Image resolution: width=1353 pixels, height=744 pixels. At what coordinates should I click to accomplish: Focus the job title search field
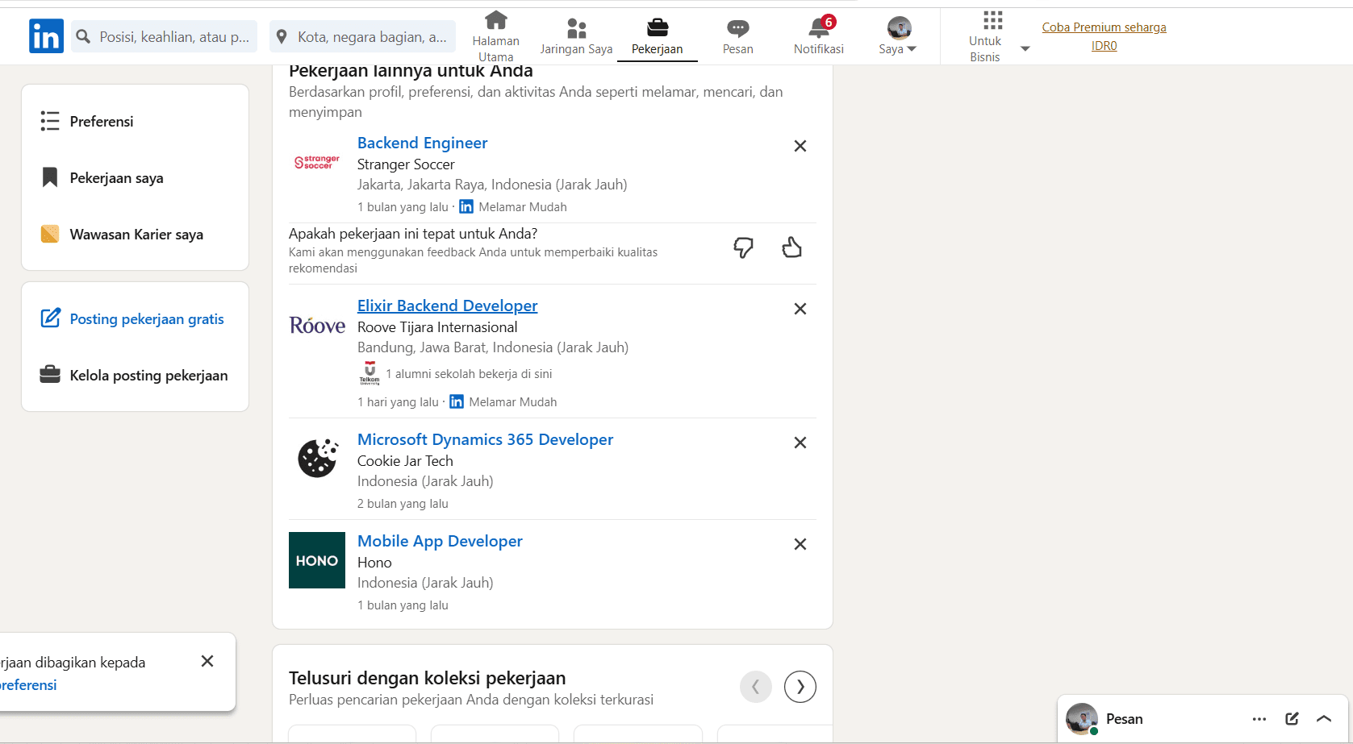[165, 36]
